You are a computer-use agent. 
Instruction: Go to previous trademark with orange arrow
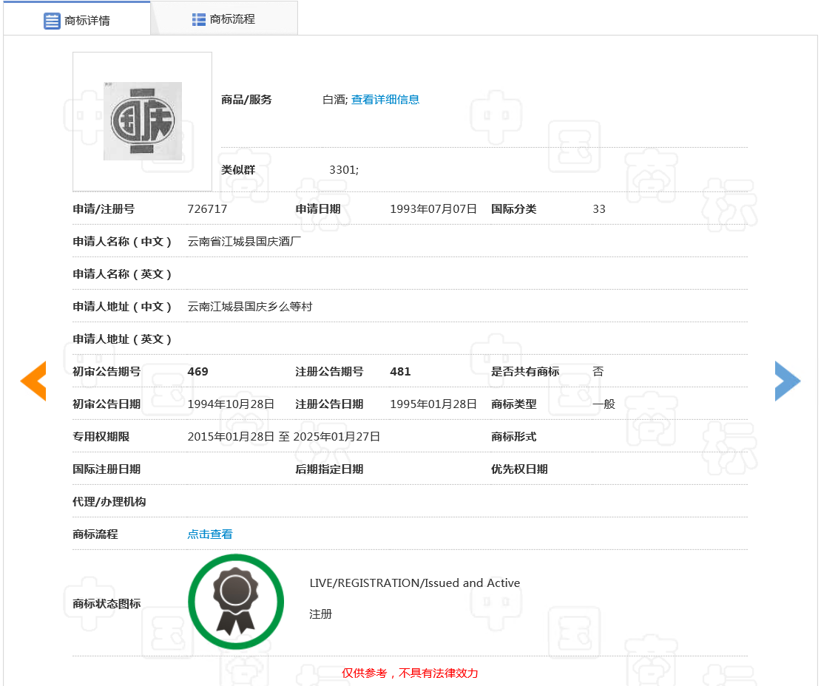click(x=33, y=381)
